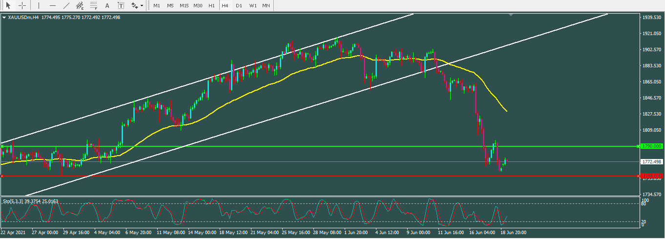665x239 pixels.
Task: Select the trendline drawing tool
Action: click(66, 5)
